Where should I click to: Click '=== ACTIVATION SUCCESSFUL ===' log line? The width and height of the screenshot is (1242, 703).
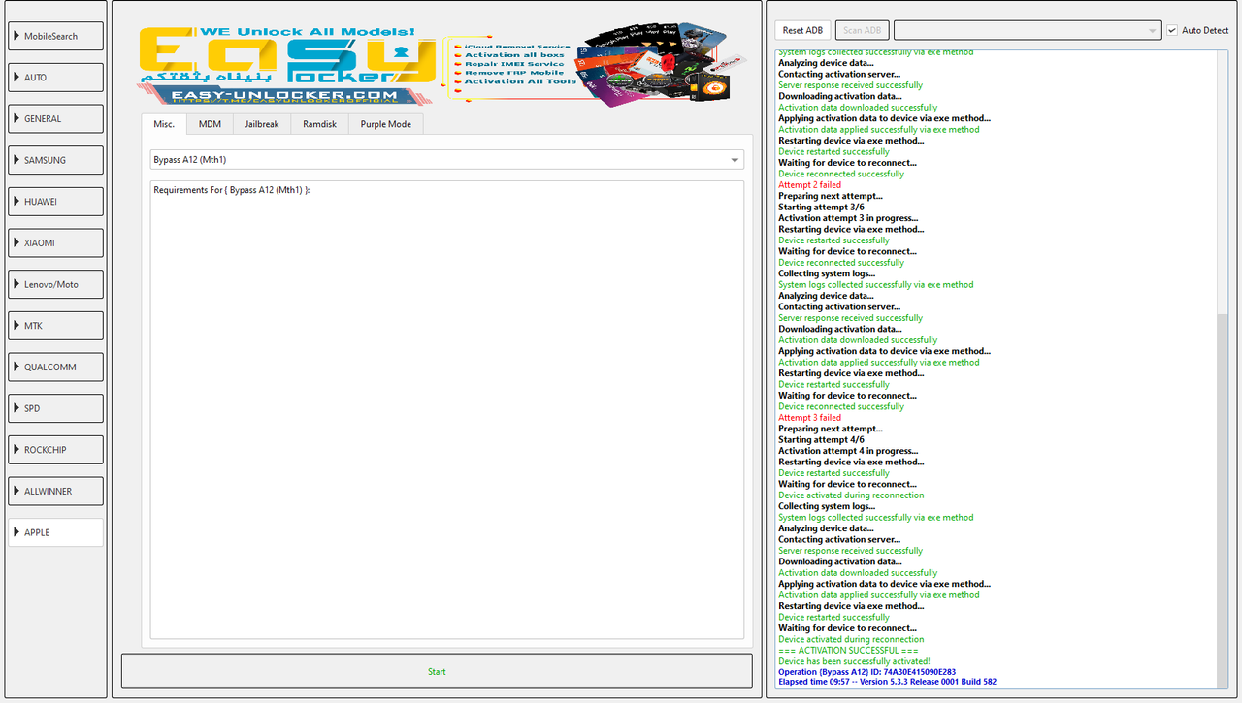coord(849,651)
